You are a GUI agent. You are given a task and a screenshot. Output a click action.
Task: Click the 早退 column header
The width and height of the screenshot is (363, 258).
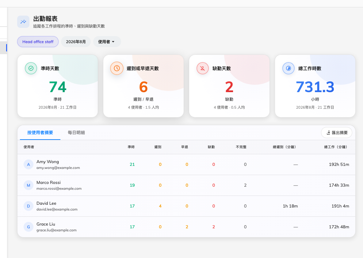point(185,147)
